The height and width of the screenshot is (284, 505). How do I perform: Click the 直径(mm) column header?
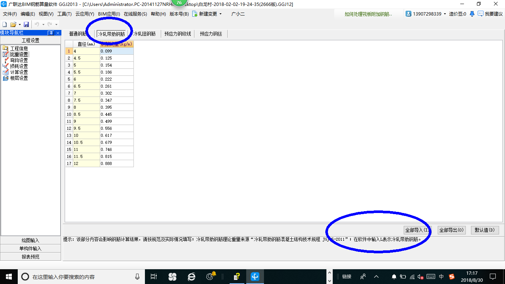click(87, 44)
